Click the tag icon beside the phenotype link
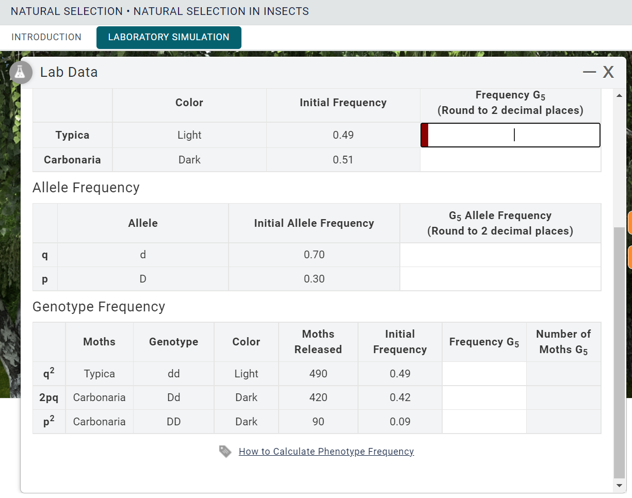The image size is (632, 498). click(x=225, y=452)
